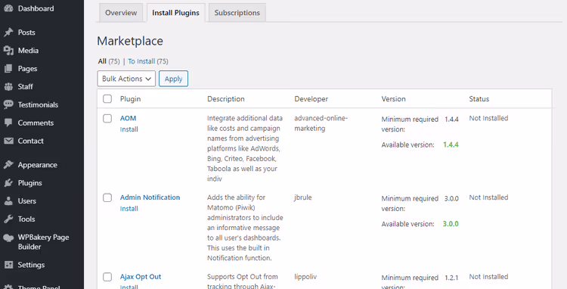This screenshot has height=289, width=567.
Task: Click the Contact envelope icon
Action: pyautogui.click(x=8, y=141)
